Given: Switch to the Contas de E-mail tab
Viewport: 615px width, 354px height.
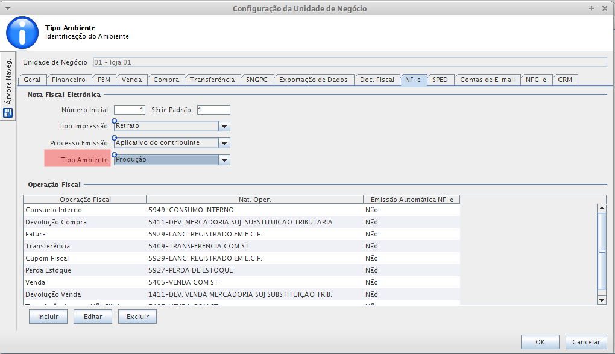Looking at the screenshot, I should pyautogui.click(x=488, y=80).
